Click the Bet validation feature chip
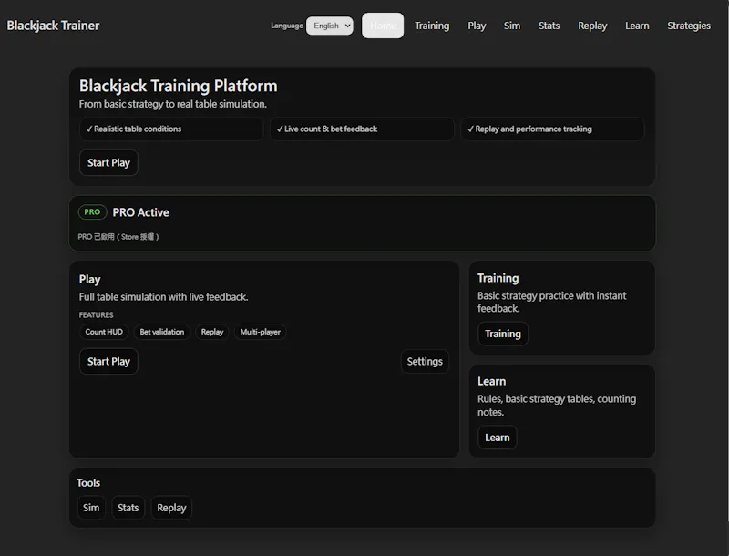 (162, 332)
